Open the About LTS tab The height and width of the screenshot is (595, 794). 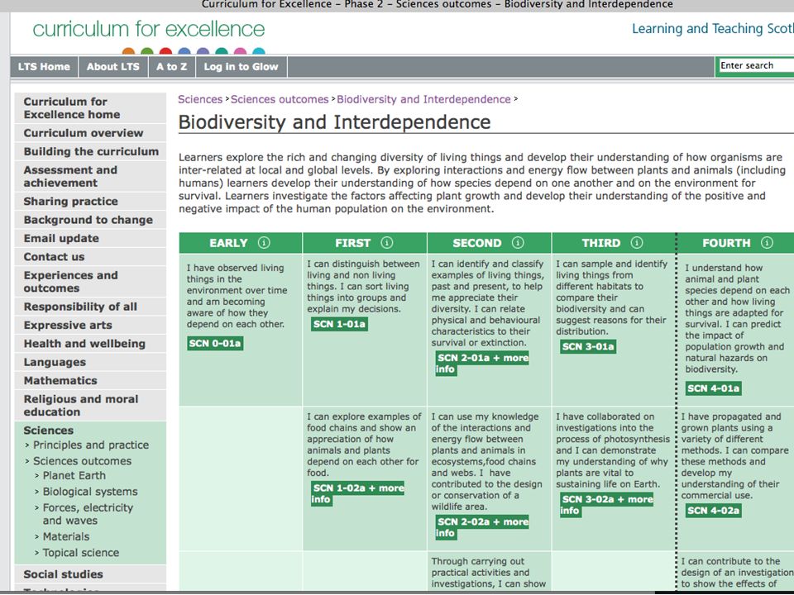click(113, 67)
